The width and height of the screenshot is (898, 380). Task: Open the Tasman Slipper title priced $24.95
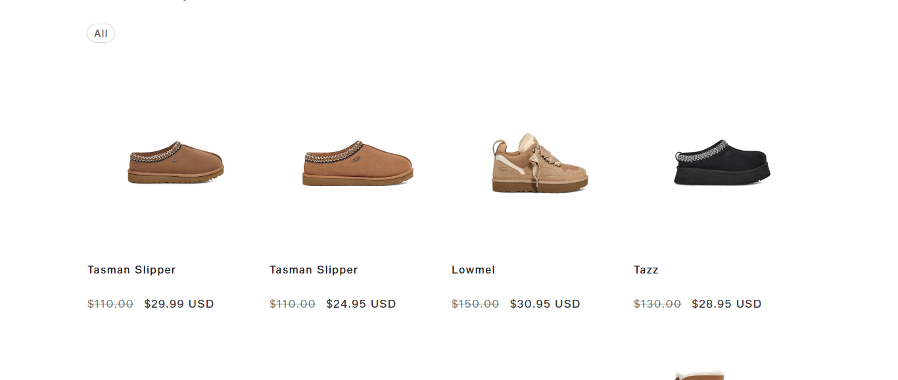(x=314, y=270)
